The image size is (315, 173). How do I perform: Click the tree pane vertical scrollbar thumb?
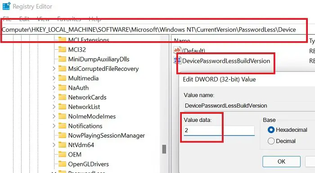(164, 149)
